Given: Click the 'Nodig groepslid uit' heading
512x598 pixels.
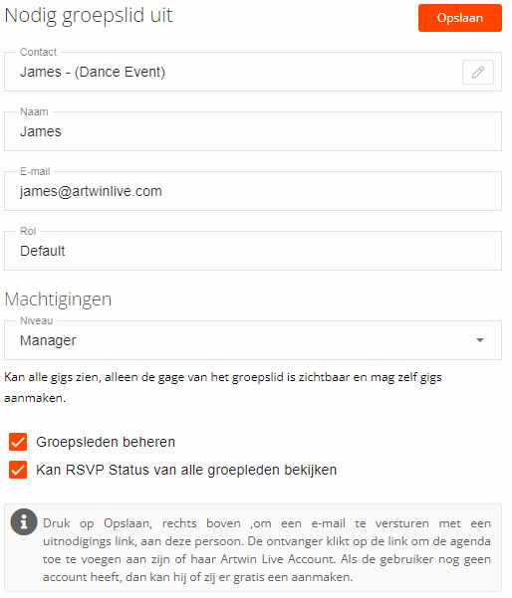Looking at the screenshot, I should pyautogui.click(x=89, y=16).
